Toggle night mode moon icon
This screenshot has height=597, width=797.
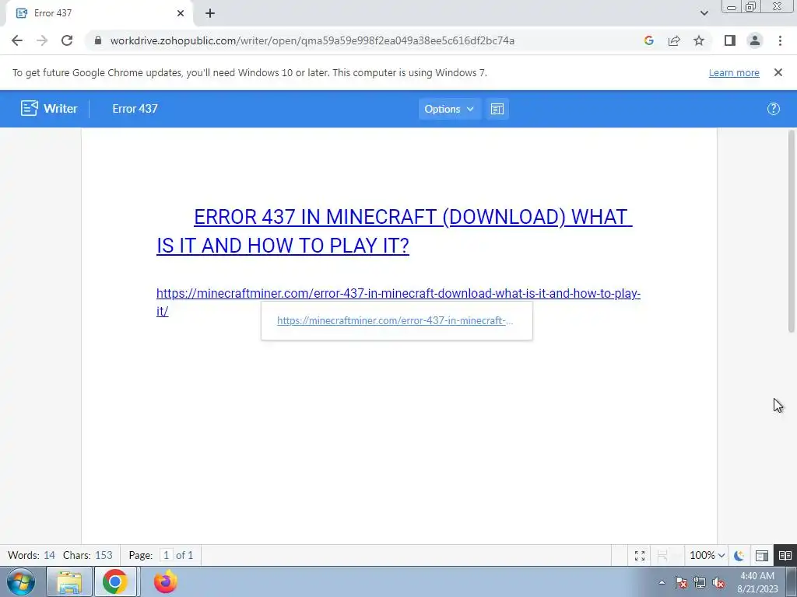tap(739, 555)
